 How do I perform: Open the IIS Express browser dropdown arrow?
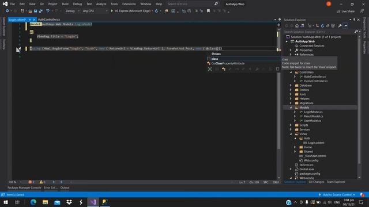pos(152,11)
